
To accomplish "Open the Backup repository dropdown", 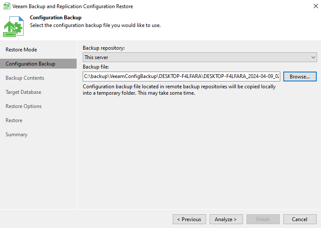I will 200,57.
